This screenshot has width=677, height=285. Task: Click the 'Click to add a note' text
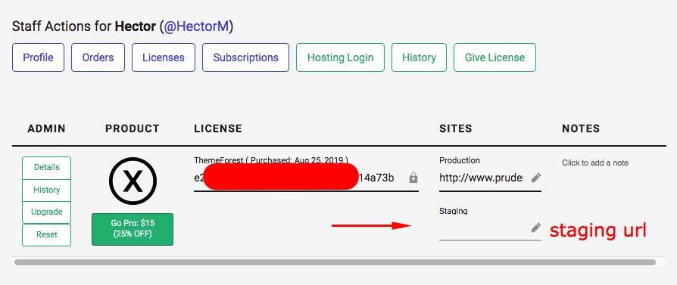595,163
